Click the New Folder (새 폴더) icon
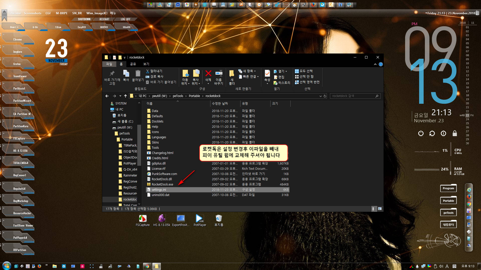 (232, 73)
